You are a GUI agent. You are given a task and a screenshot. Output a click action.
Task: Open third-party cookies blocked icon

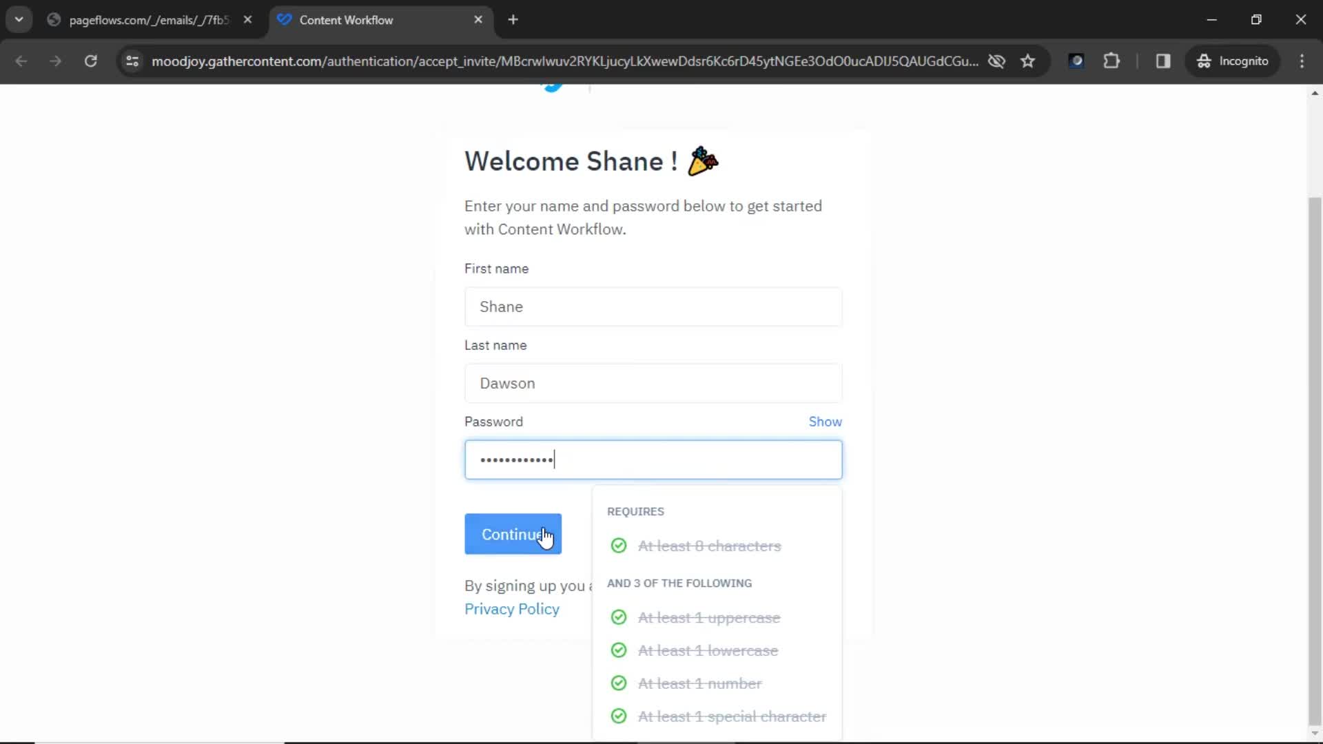(x=996, y=61)
